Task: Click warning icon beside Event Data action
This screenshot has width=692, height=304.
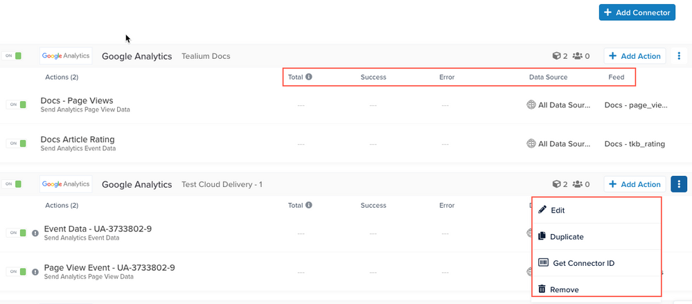Action: [35, 233]
